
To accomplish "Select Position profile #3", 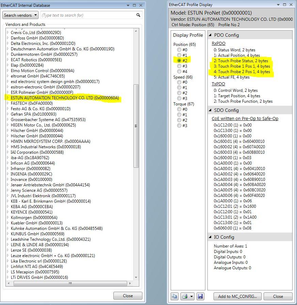I will point(179,66).
